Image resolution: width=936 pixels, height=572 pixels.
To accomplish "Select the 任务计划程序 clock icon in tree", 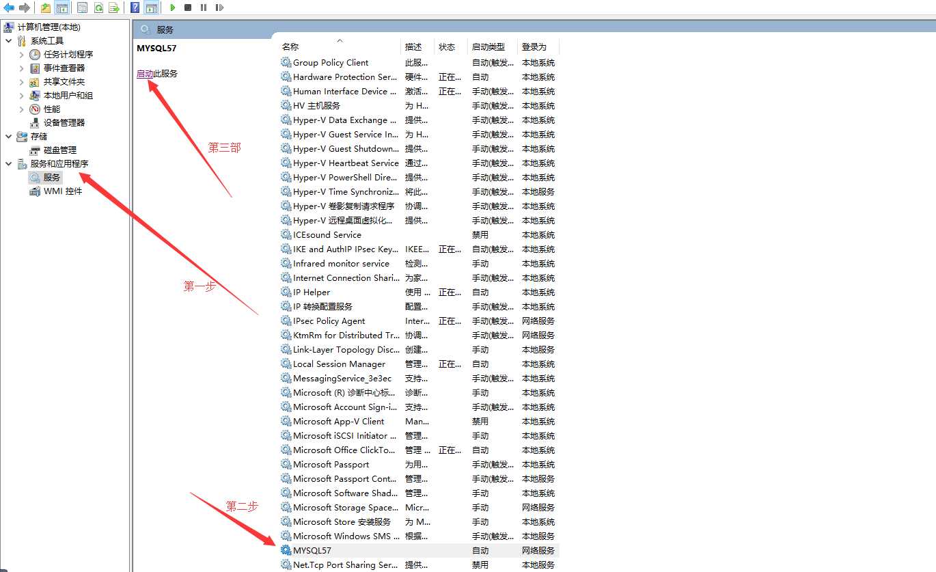I will 35,55.
